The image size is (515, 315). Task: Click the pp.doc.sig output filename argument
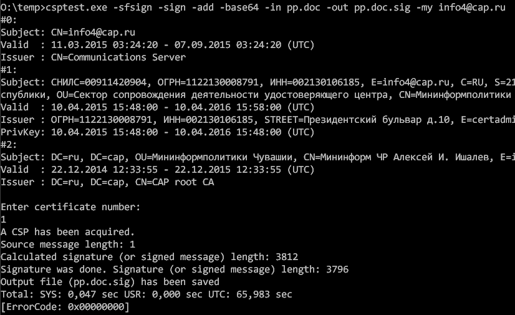(x=382, y=7)
